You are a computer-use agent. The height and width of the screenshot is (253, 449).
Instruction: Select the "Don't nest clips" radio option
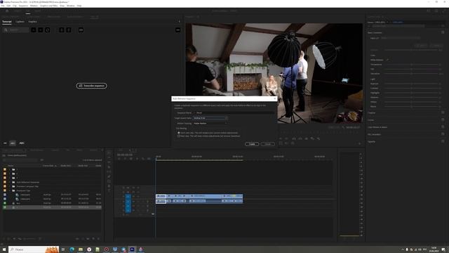tap(179, 133)
